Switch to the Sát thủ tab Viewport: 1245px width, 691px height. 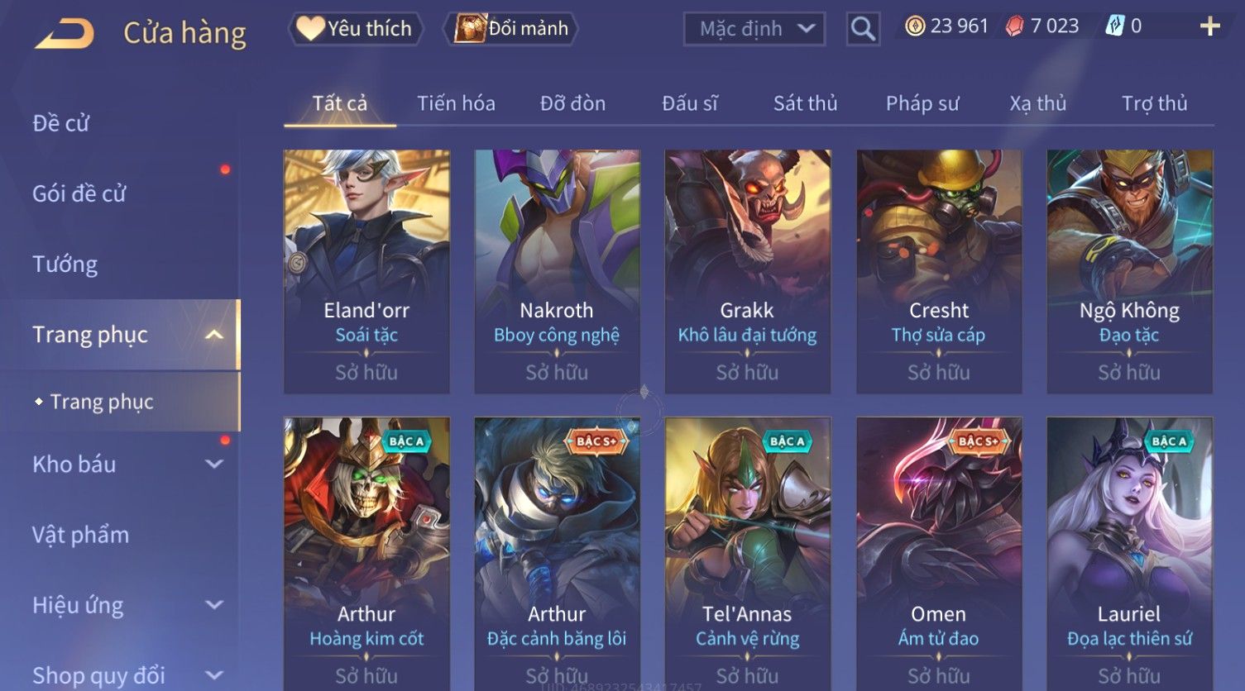pyautogui.click(x=805, y=103)
